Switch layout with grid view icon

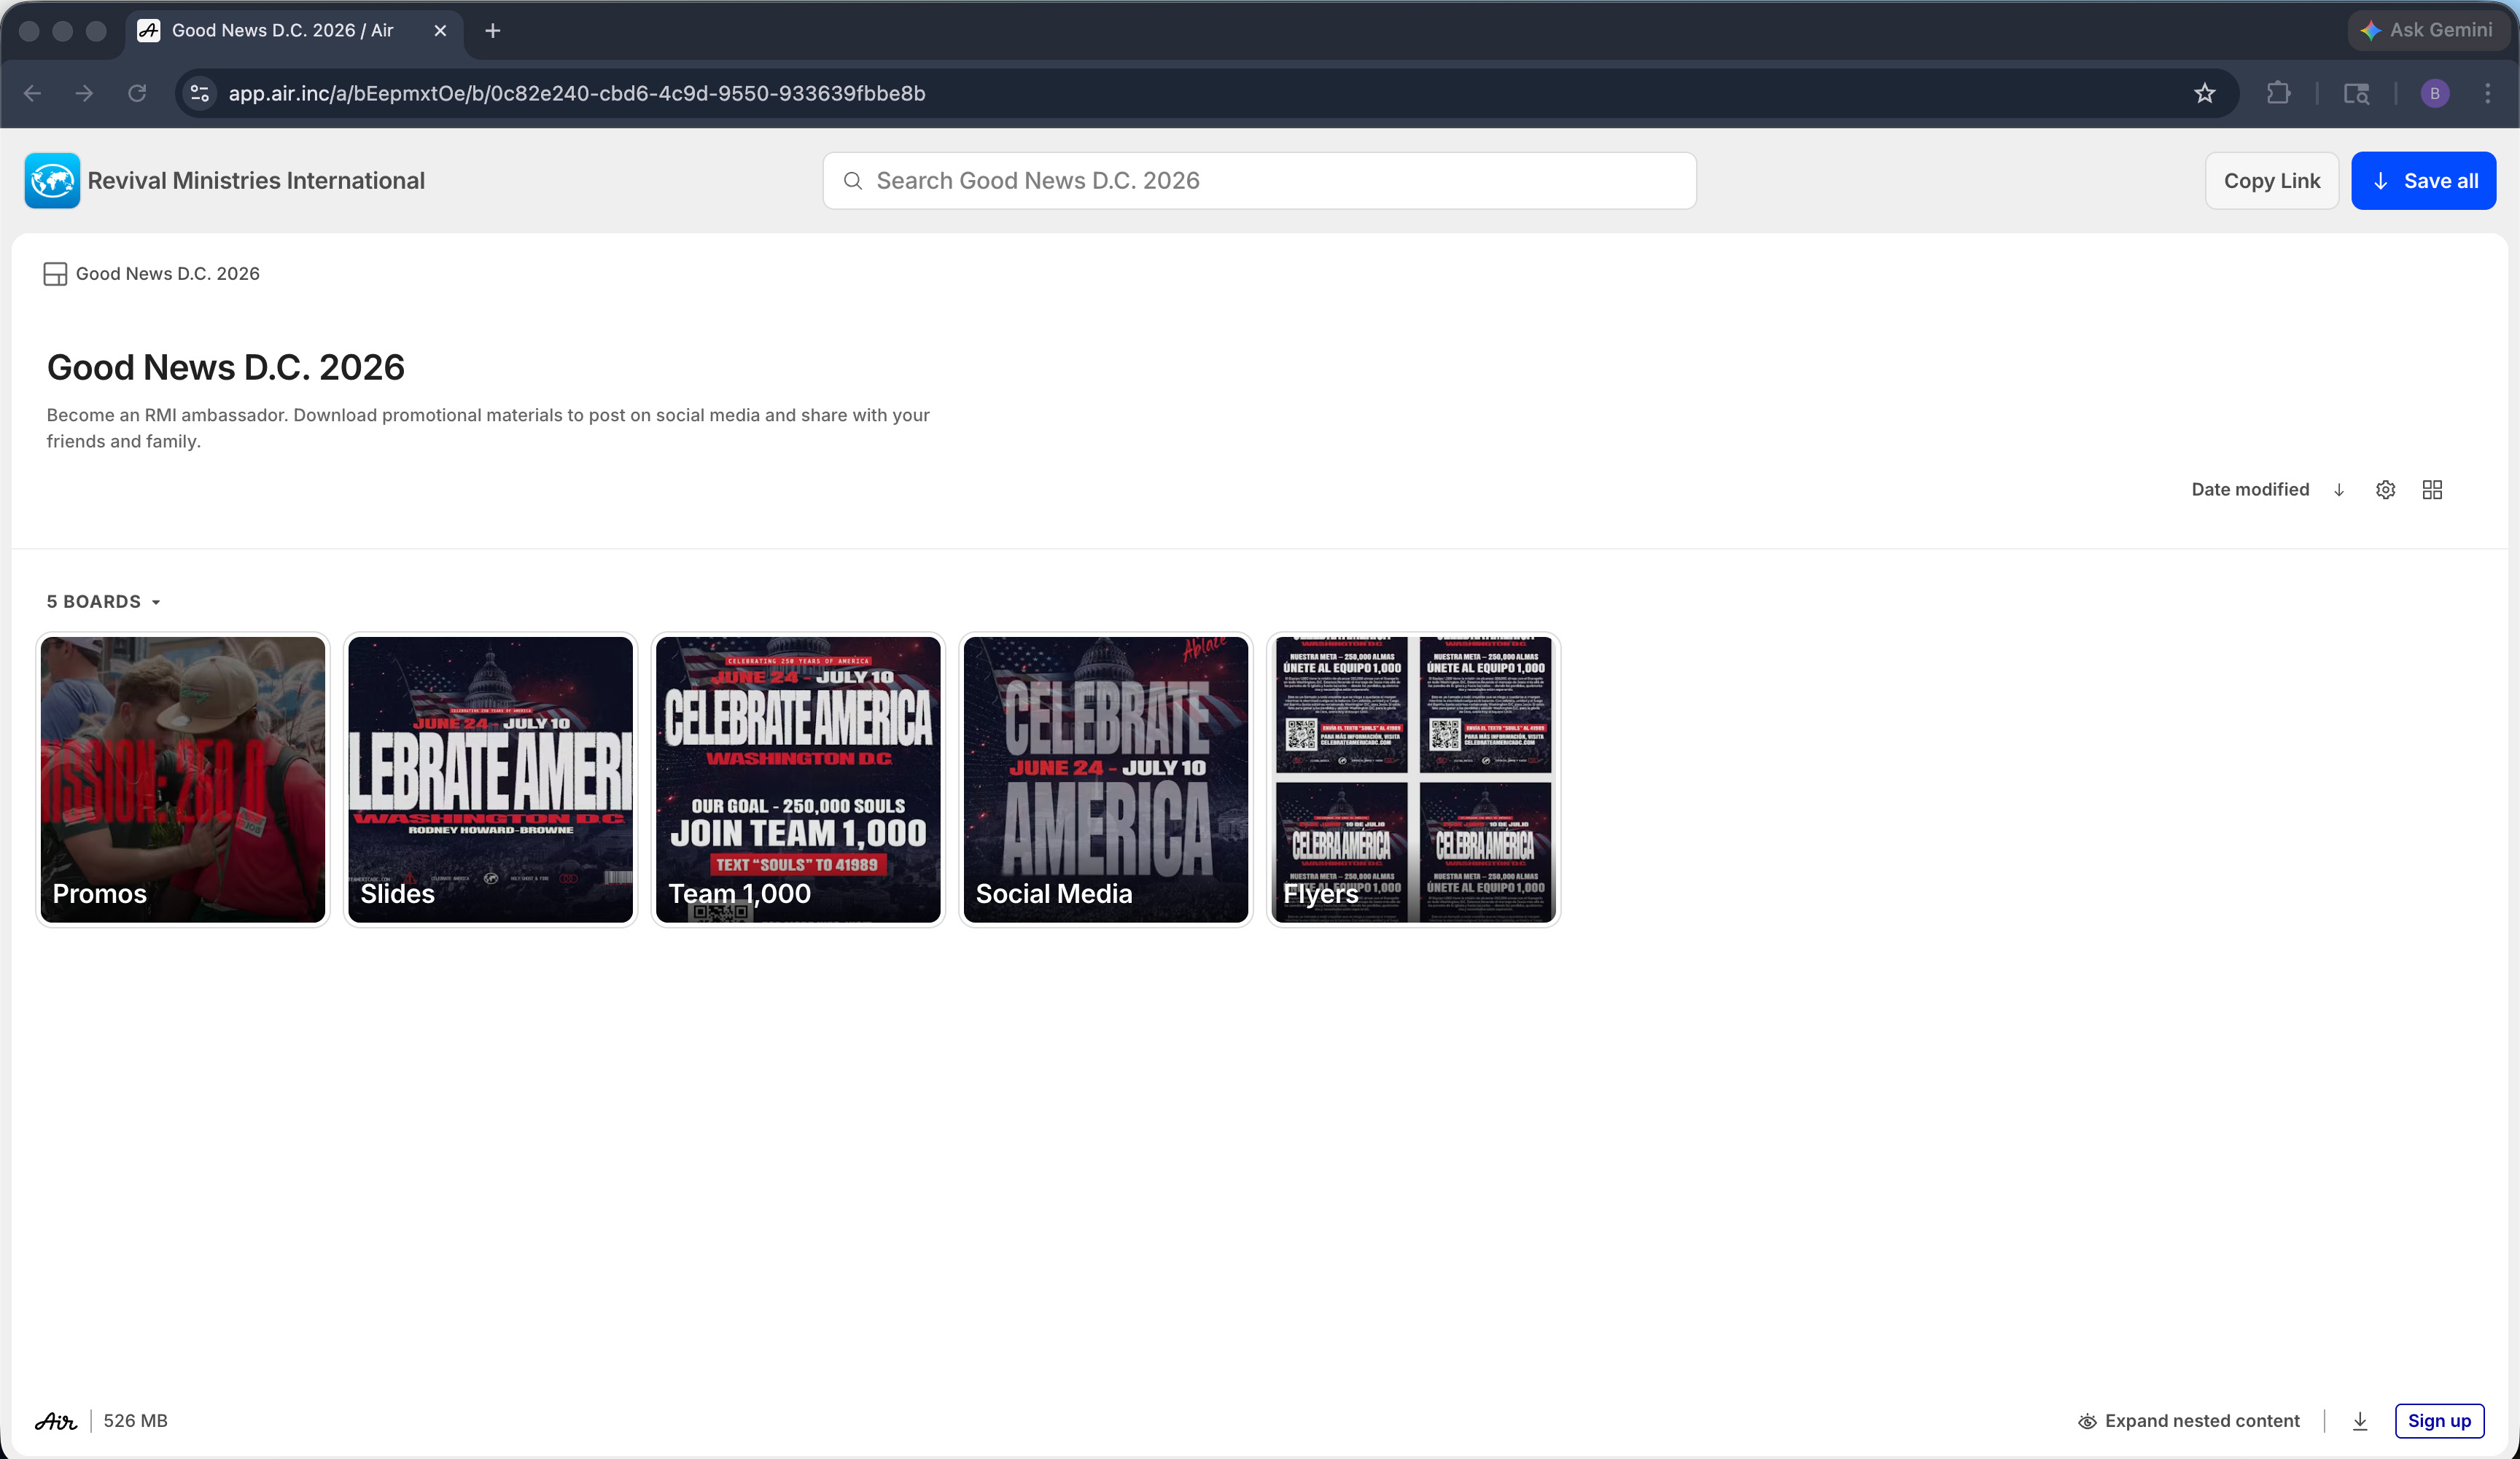pyautogui.click(x=2432, y=490)
